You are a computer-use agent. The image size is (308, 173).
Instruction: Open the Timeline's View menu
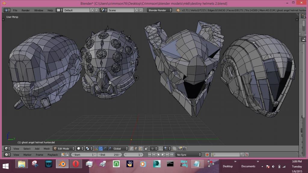16,155
